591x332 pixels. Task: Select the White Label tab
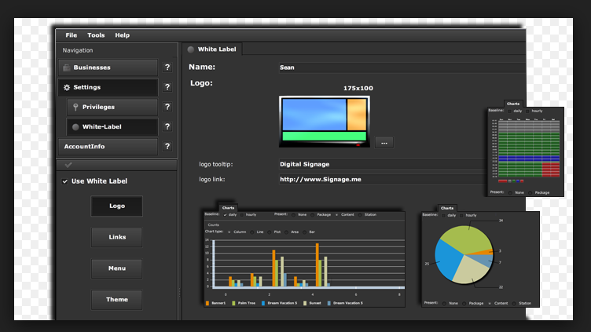(212, 49)
